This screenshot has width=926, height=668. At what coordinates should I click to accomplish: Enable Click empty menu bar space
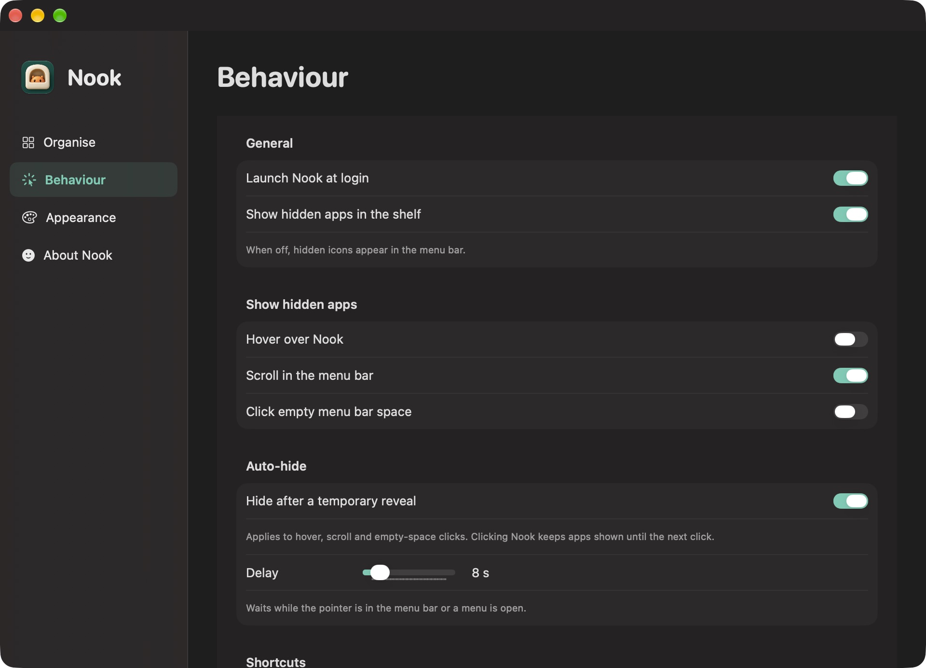tap(851, 412)
